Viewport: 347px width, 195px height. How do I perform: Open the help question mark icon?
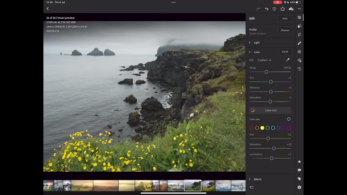pos(274,9)
